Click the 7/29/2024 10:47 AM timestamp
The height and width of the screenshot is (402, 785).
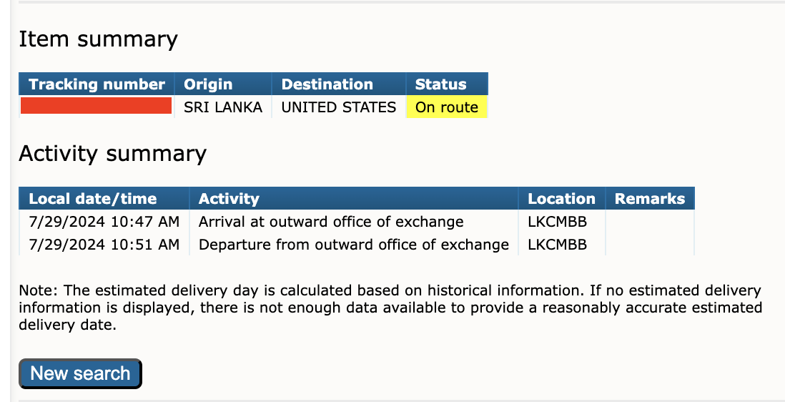coord(104,222)
